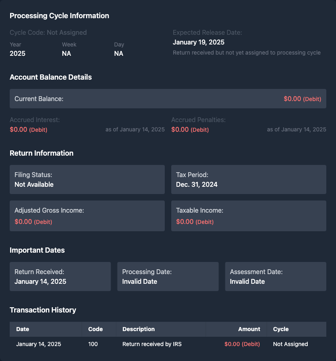Screen dimensions: 336x361
Task: Click the Taxable Income card
Action: (248, 216)
